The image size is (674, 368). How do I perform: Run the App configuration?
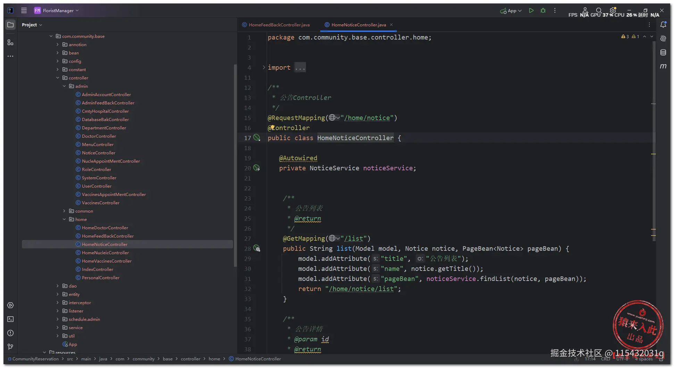[x=531, y=10]
